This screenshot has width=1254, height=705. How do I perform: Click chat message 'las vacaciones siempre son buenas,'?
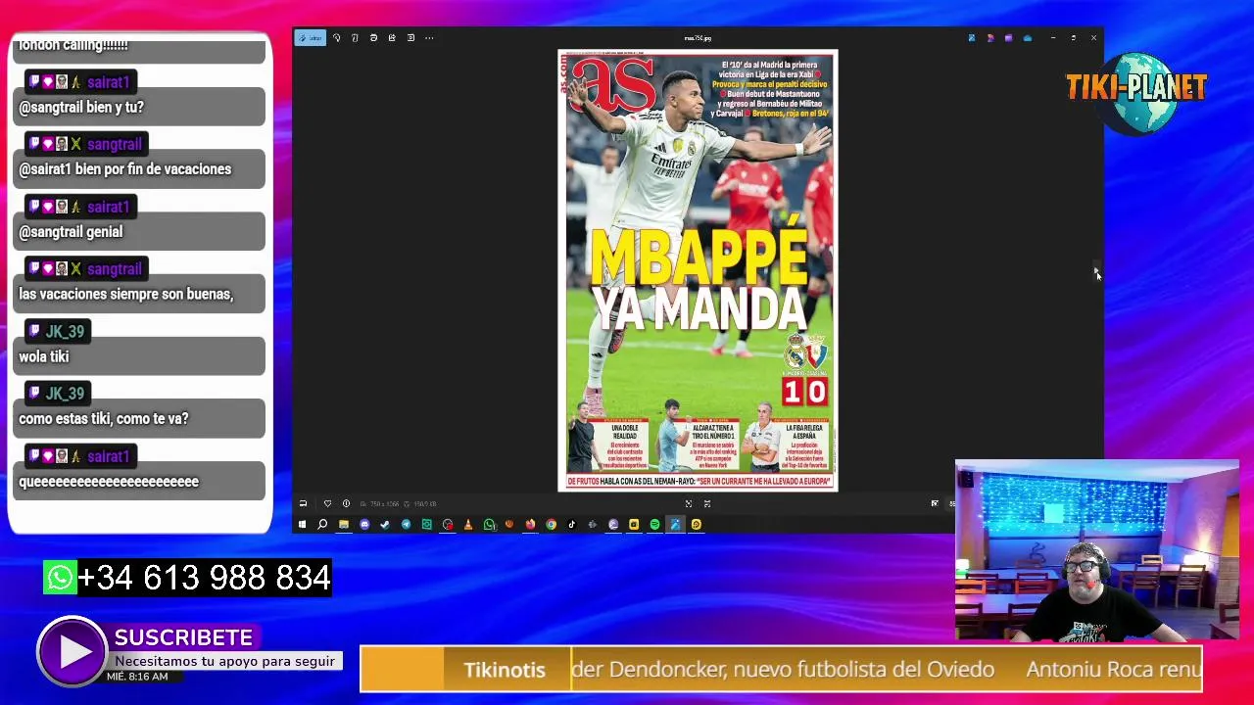pyautogui.click(x=125, y=294)
